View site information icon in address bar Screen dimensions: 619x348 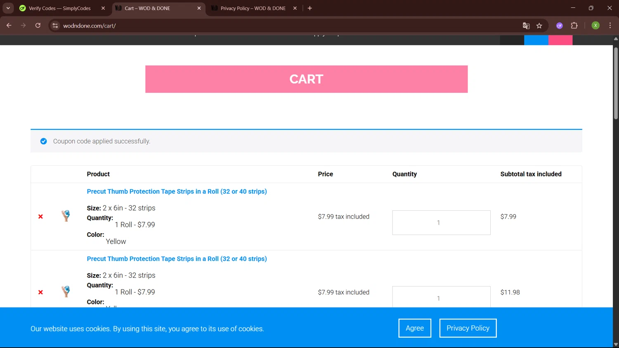pos(55,26)
